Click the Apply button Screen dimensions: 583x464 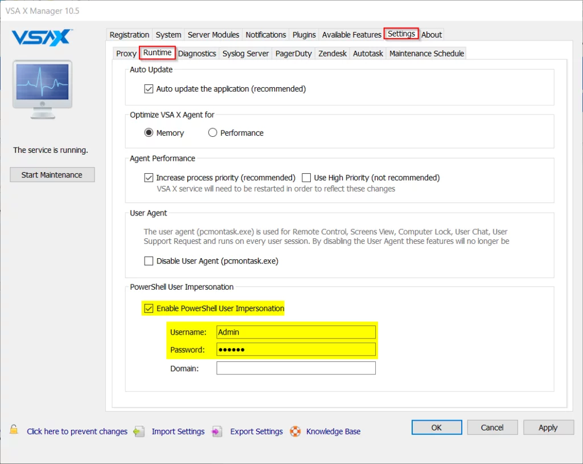(x=548, y=428)
